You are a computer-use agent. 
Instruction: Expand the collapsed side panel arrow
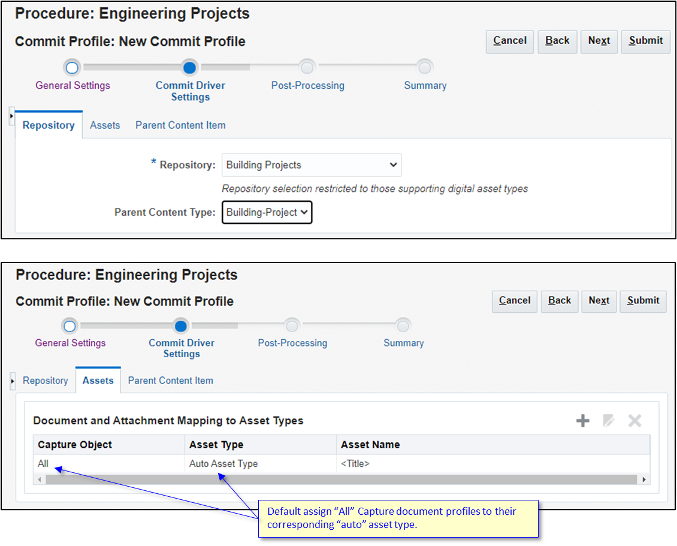tap(10, 117)
